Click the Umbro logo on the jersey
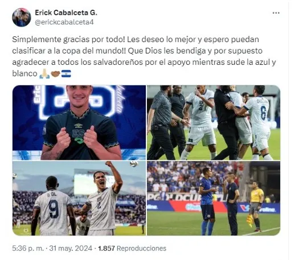This screenshot has height=260, width=295. click(78, 125)
